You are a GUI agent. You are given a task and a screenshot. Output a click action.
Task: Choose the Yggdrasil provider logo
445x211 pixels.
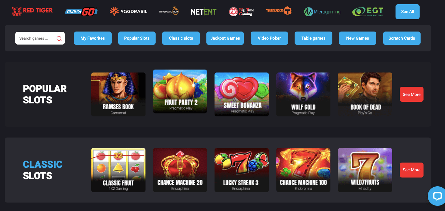(x=128, y=11)
